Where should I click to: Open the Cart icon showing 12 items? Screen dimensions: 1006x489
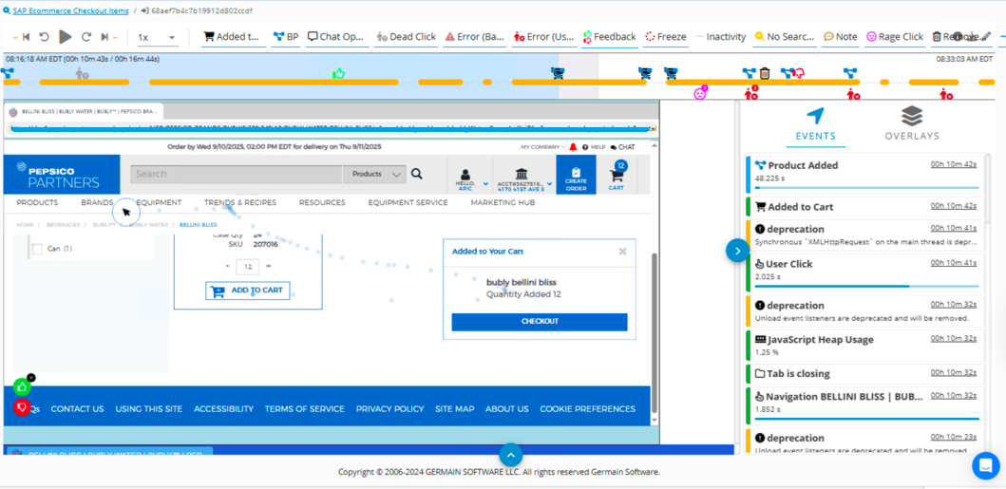click(617, 176)
